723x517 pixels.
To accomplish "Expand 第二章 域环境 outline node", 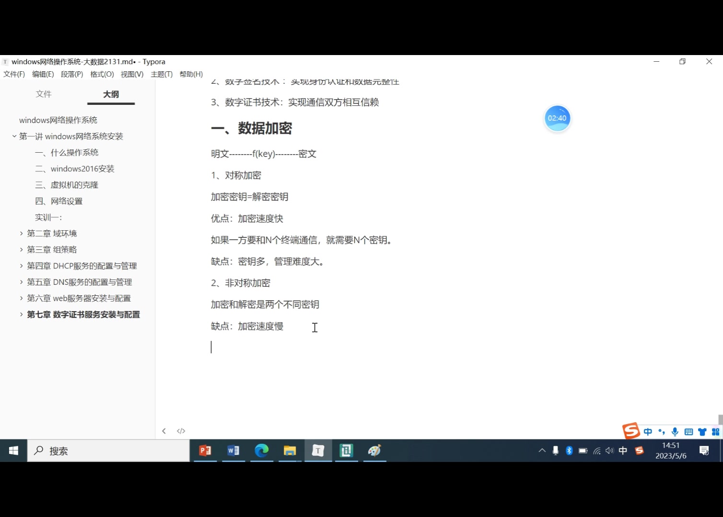I will tap(21, 233).
